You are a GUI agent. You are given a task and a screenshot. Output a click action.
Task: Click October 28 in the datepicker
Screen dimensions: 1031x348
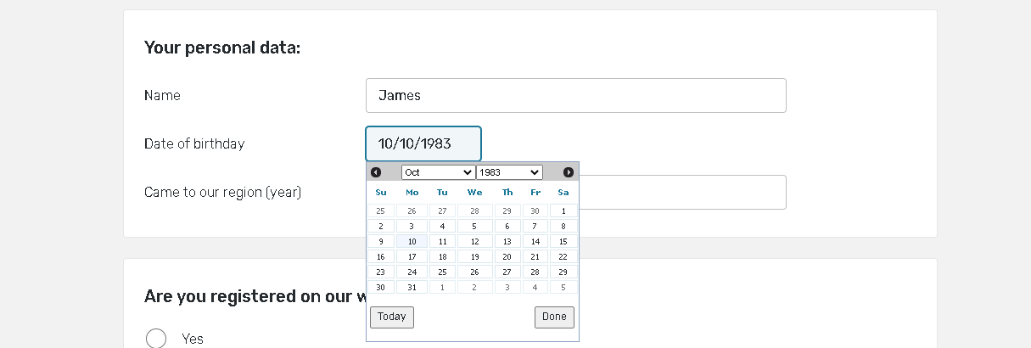pos(535,272)
